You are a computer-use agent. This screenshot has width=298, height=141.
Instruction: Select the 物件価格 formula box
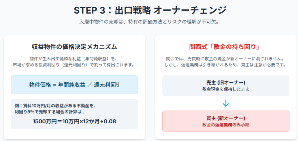click(74, 85)
